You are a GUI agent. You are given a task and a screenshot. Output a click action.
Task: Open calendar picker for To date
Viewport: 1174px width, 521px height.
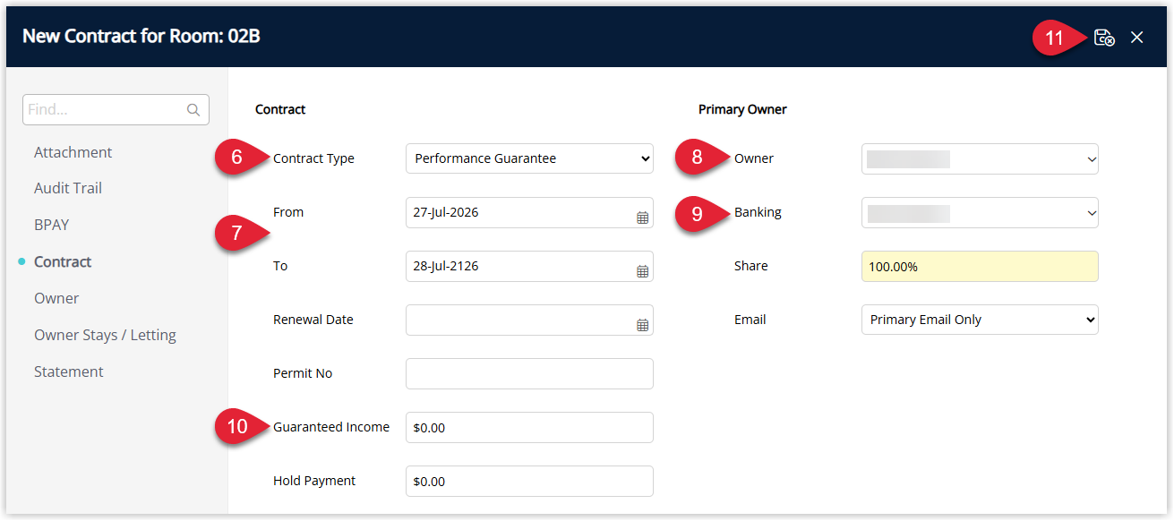[x=642, y=271]
